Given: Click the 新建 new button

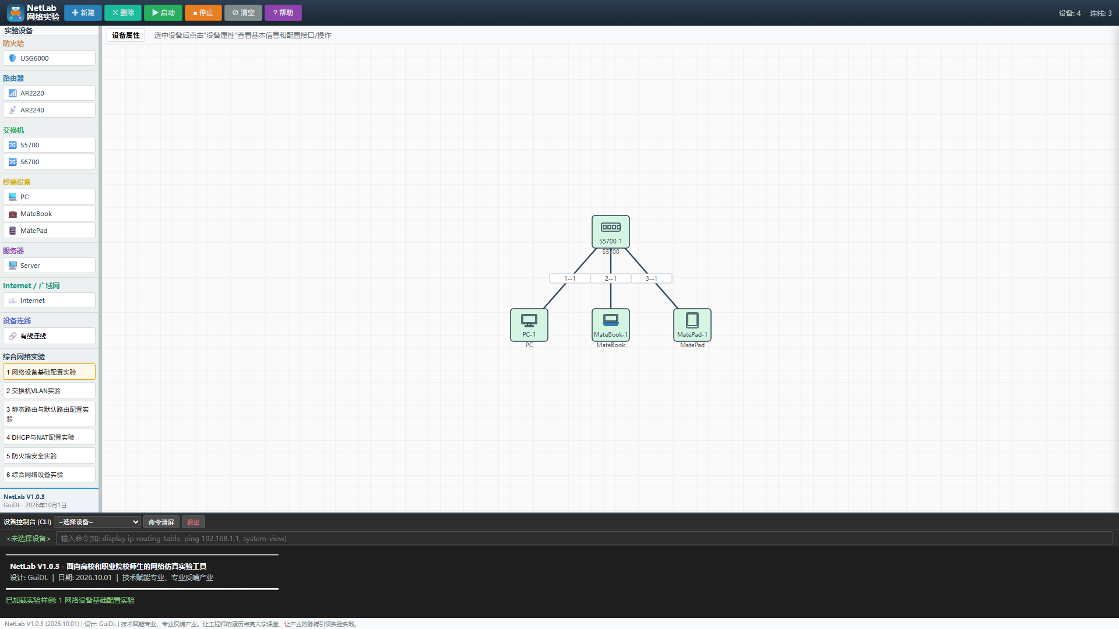Looking at the screenshot, I should [x=83, y=13].
